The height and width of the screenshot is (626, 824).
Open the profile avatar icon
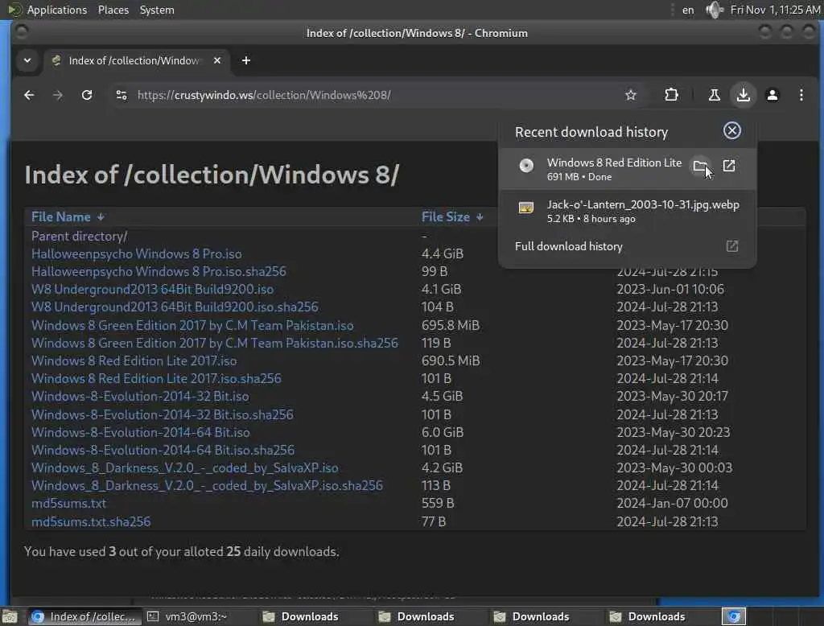point(772,95)
